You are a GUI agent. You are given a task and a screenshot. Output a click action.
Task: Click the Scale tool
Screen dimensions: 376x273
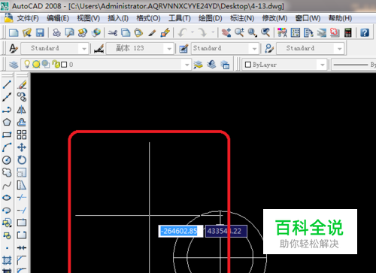[x=22, y=172]
